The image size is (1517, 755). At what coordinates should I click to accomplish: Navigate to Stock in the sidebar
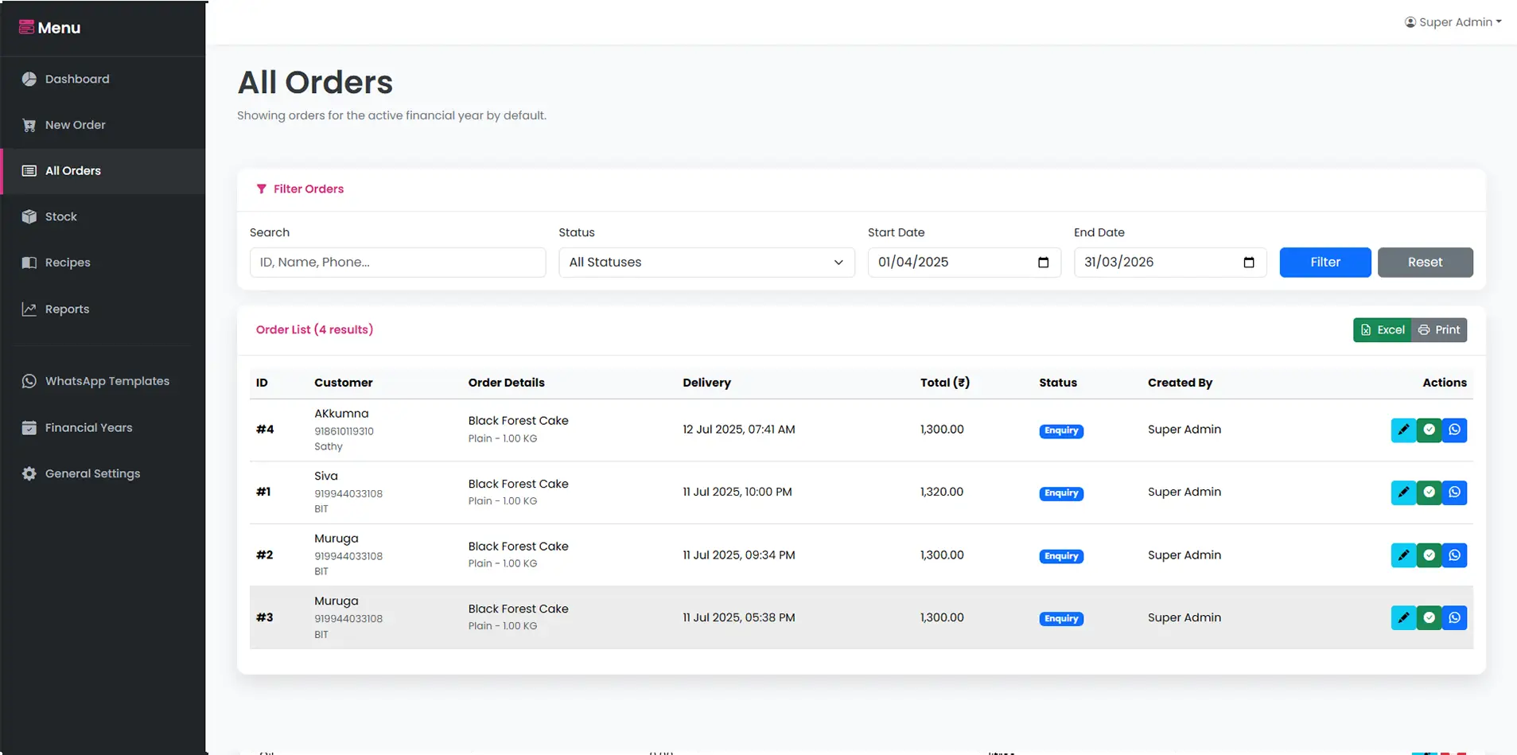coord(60,216)
